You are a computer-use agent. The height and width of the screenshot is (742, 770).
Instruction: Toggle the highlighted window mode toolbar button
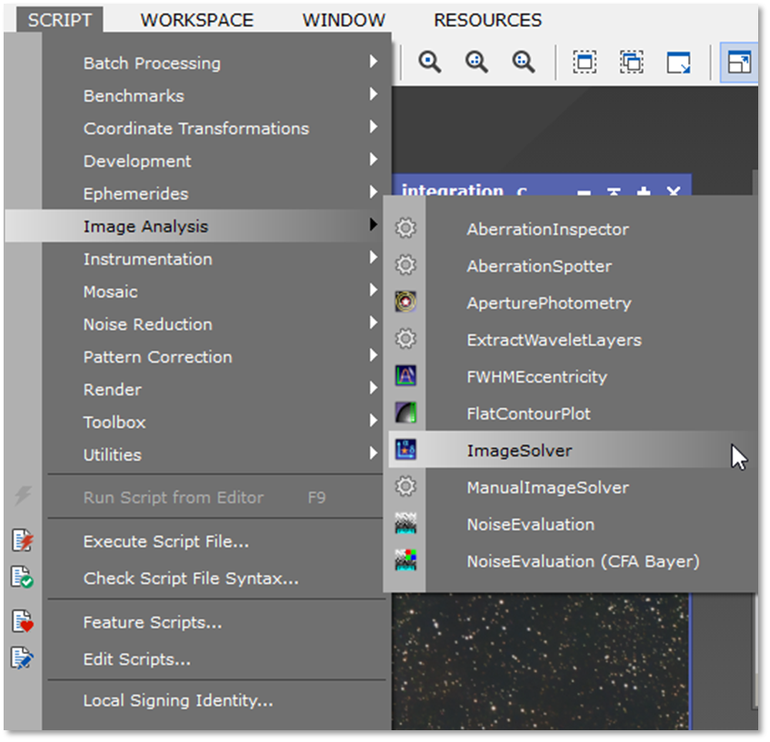pos(739,62)
